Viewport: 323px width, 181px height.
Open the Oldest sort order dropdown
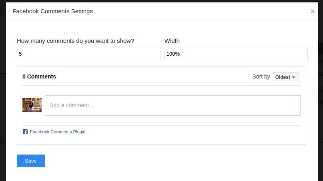pyautogui.click(x=285, y=77)
